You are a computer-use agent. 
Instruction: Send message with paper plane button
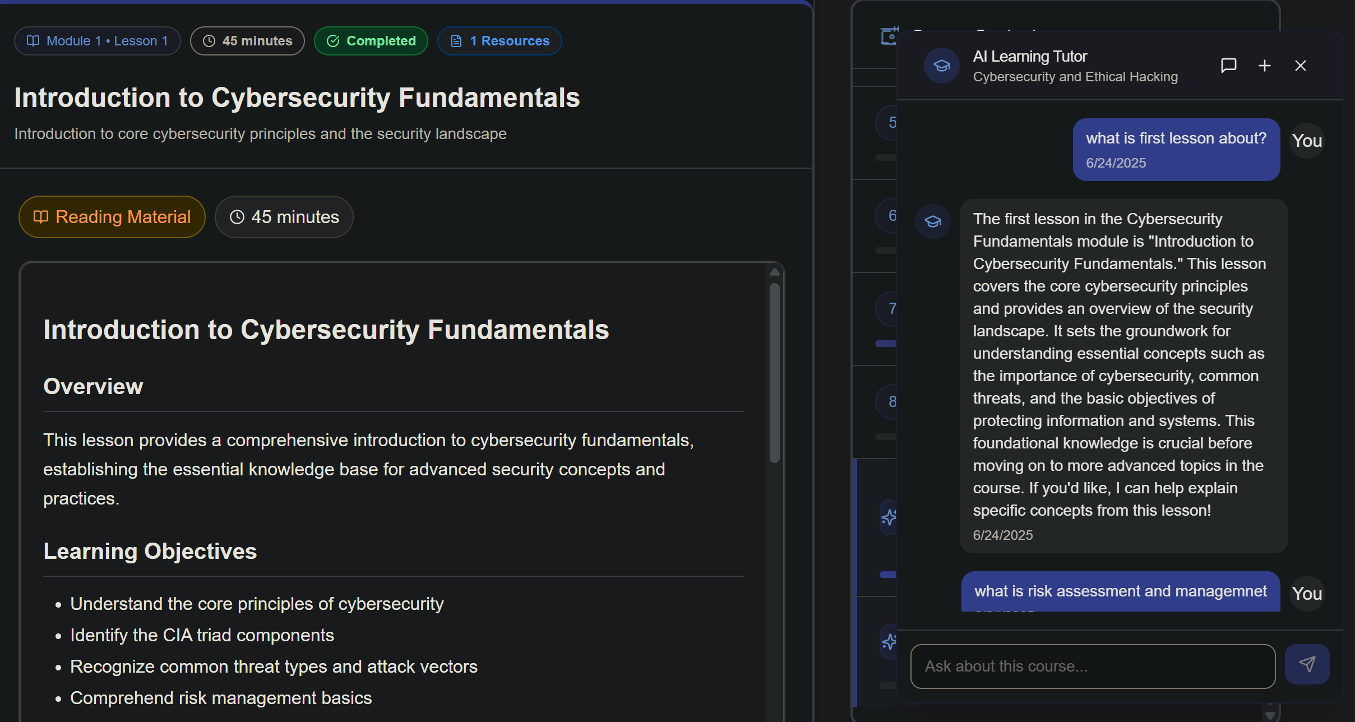click(x=1306, y=664)
